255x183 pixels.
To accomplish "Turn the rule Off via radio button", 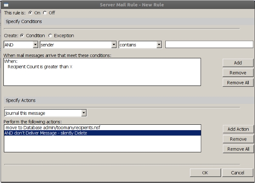I will [x=45, y=13].
